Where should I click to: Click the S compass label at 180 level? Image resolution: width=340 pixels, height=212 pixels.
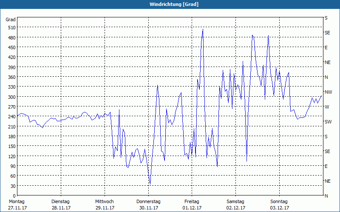click(326, 137)
